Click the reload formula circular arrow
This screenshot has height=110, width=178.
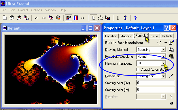tap(159, 43)
